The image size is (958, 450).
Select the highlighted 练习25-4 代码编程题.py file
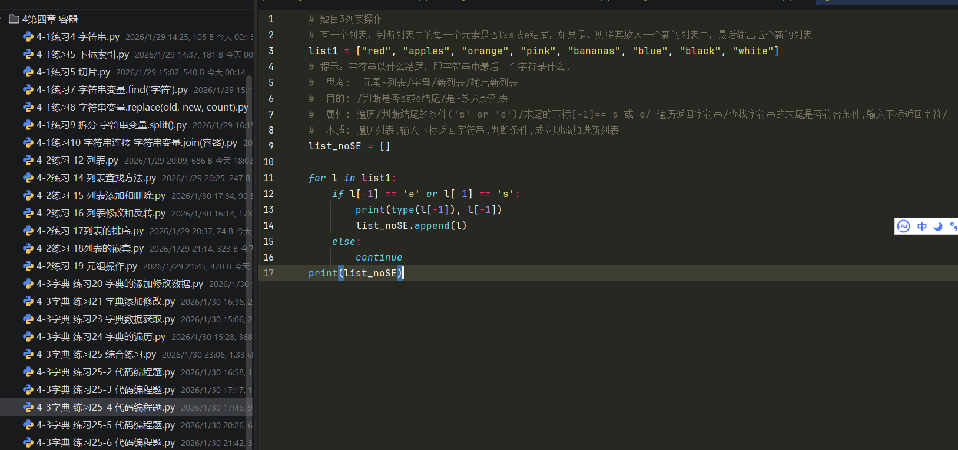pos(127,407)
